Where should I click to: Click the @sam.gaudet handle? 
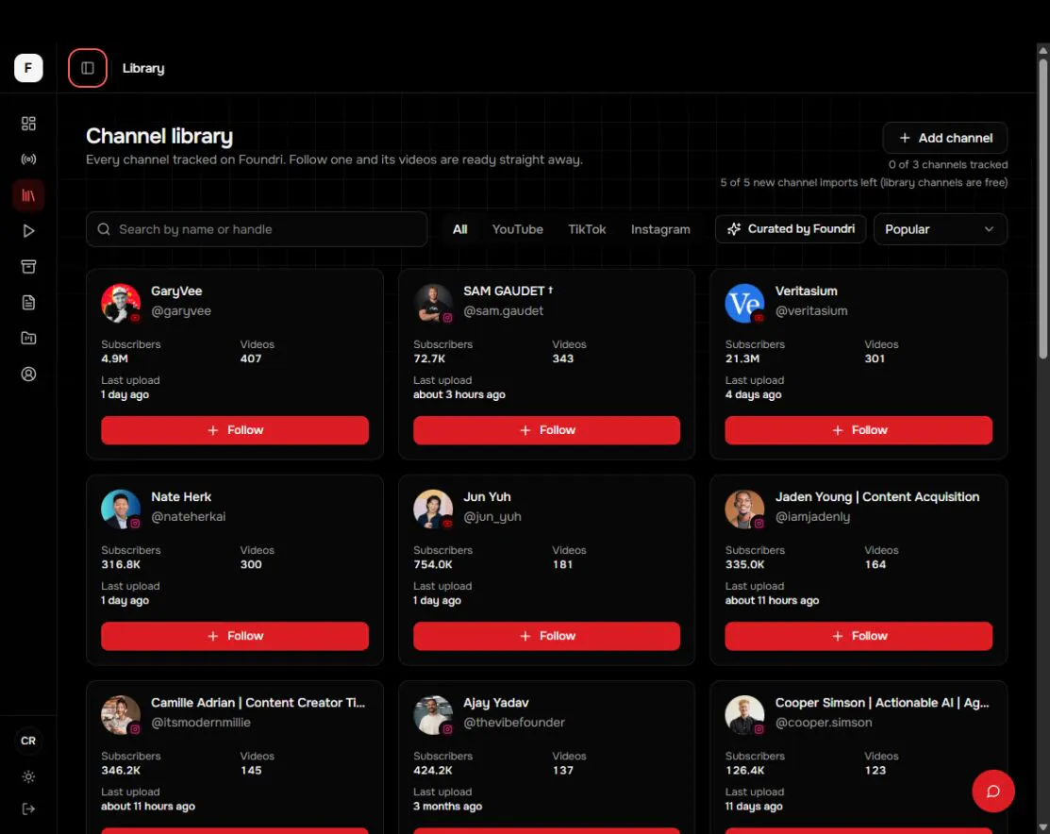(x=504, y=310)
